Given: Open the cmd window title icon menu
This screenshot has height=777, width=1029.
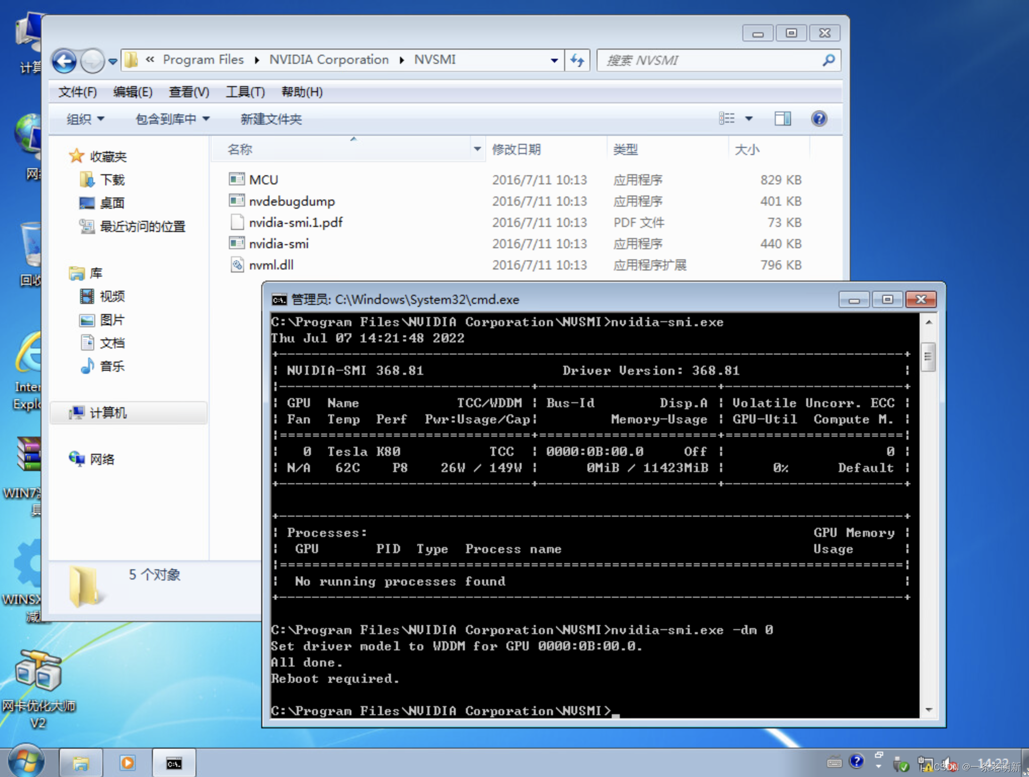Looking at the screenshot, I should [x=279, y=300].
